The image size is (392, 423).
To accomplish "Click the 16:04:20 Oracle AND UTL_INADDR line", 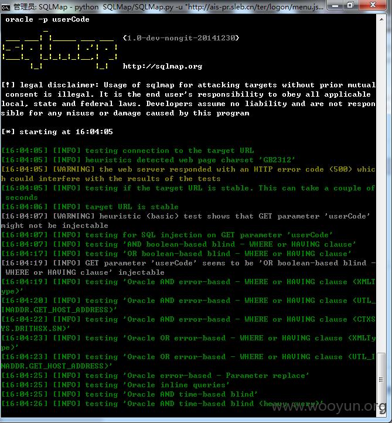I will point(188,305).
